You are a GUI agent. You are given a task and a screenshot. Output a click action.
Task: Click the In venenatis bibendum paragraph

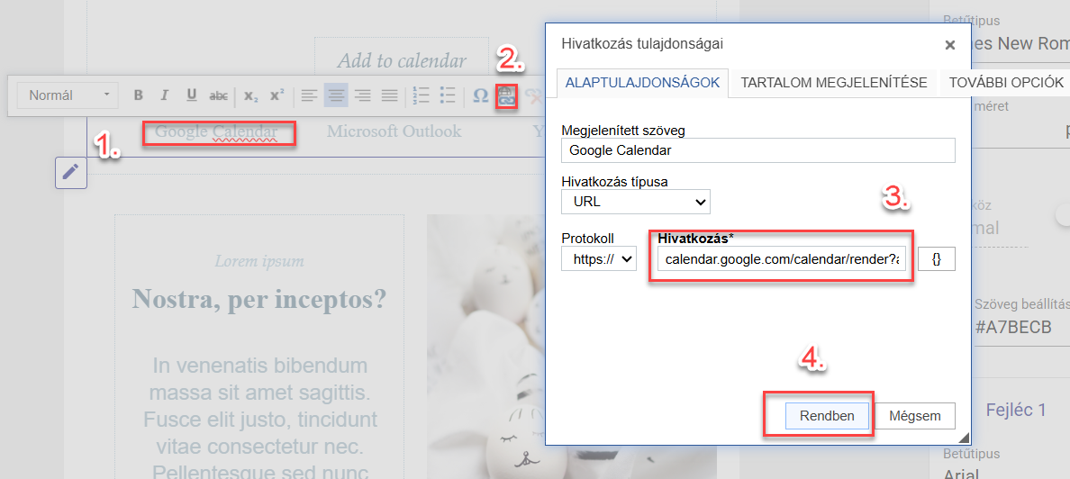pyautogui.click(x=259, y=419)
